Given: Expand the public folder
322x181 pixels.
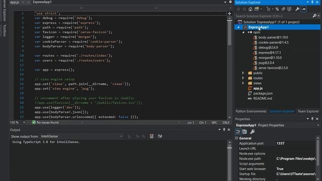Looking at the screenshot, I should point(243,73).
